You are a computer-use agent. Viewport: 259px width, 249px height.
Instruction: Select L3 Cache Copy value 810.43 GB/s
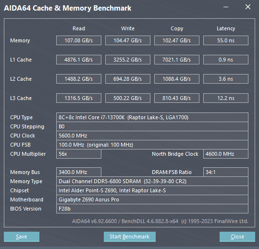177,98
